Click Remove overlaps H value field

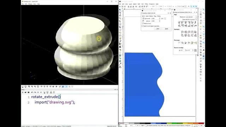182,50
